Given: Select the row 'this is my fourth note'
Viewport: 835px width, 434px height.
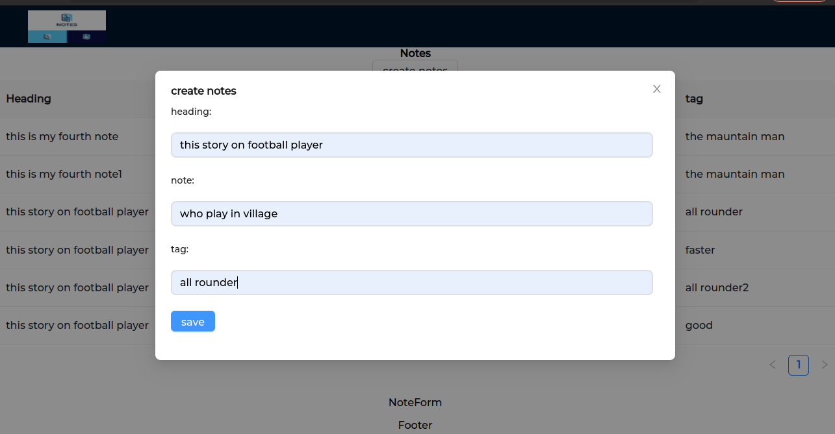Looking at the screenshot, I should tap(62, 136).
